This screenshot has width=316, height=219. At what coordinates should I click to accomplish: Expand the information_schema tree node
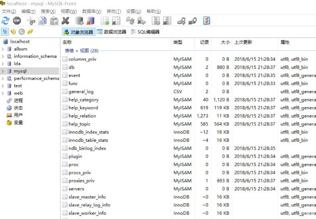[x=3, y=57]
